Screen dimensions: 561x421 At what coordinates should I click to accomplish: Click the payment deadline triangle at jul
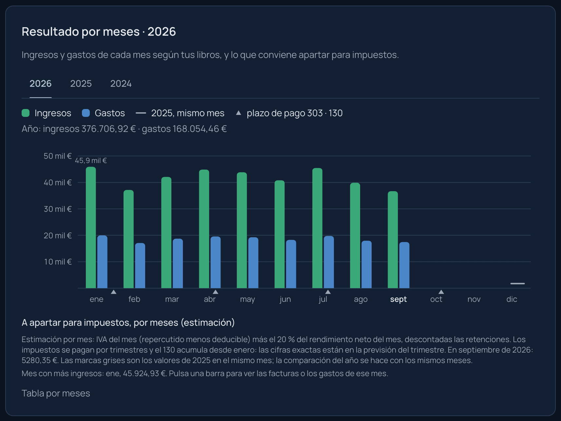point(328,292)
